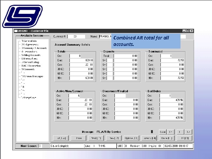This screenshot has height=159, width=212.
Task: Click the Done button
Action: click(x=167, y=138)
